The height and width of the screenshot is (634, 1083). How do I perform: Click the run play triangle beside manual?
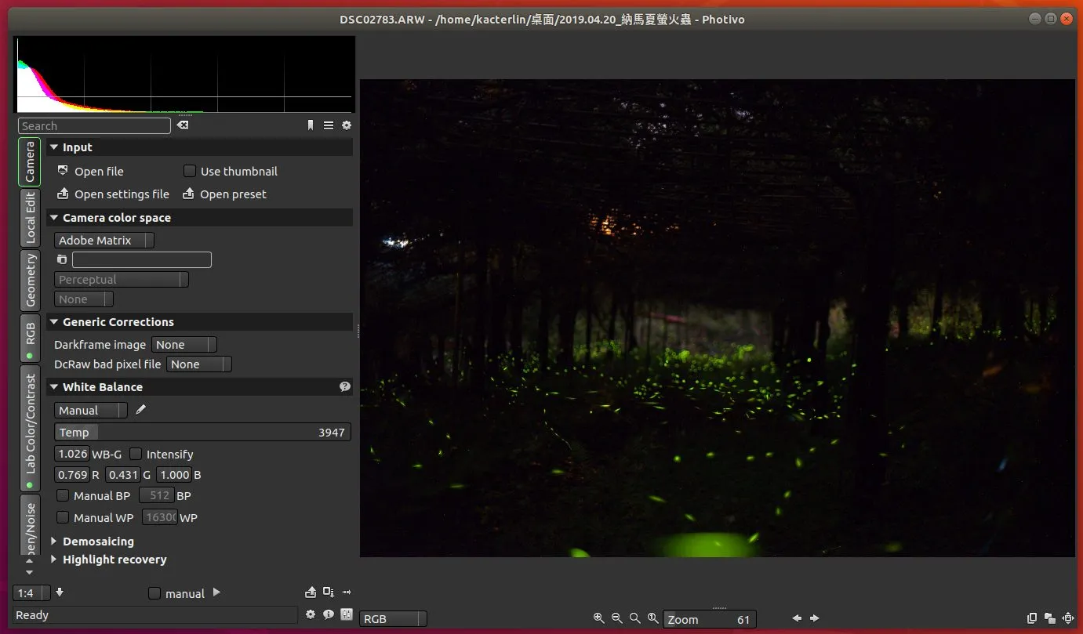pos(217,592)
